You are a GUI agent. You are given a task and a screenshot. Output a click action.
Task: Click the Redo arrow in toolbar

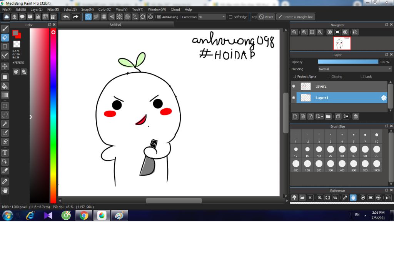(75, 17)
